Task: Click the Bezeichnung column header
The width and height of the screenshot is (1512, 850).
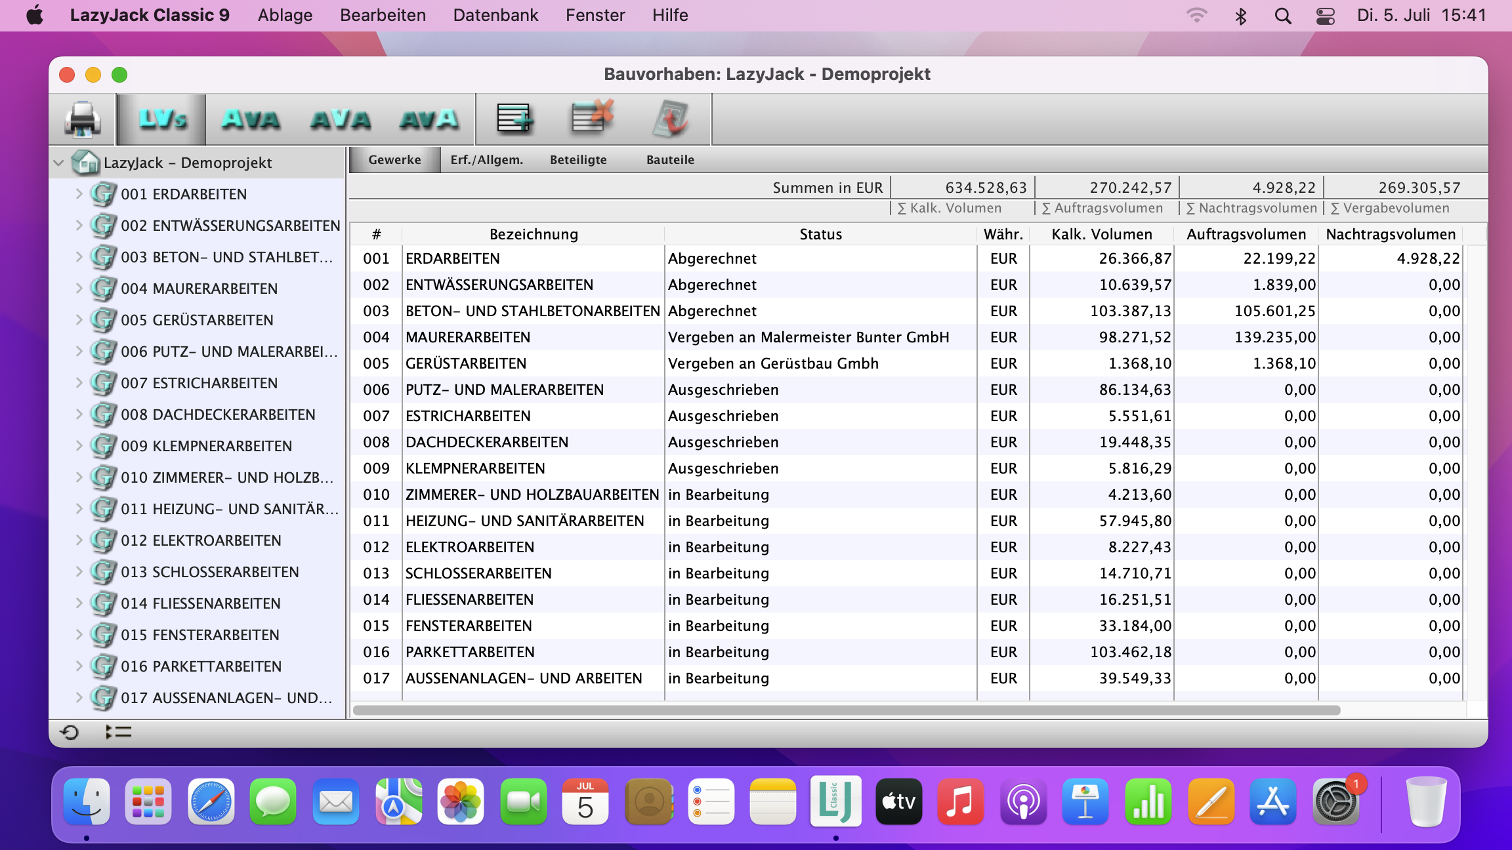Action: pos(534,234)
